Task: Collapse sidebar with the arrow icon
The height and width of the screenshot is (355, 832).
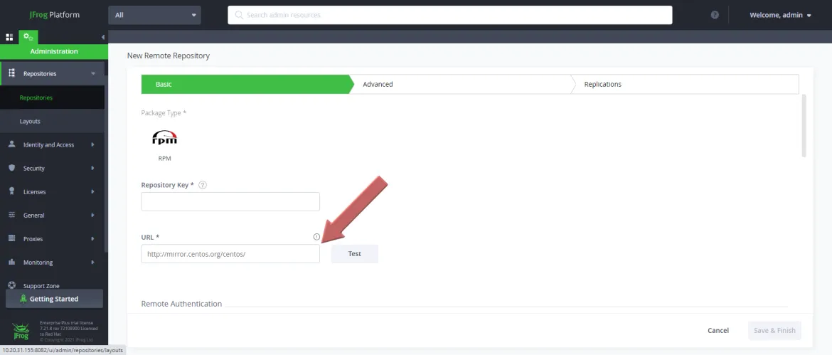Action: (x=103, y=37)
